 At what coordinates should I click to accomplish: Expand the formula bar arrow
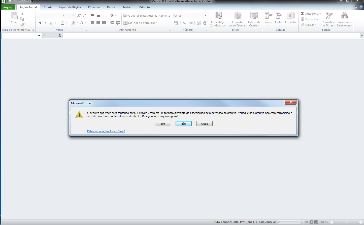tap(362, 36)
